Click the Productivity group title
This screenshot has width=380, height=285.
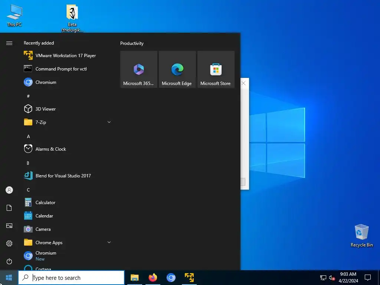point(132,43)
